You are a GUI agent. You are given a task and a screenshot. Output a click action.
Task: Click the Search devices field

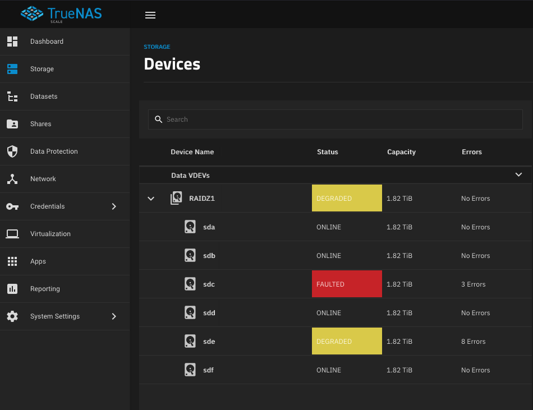335,119
